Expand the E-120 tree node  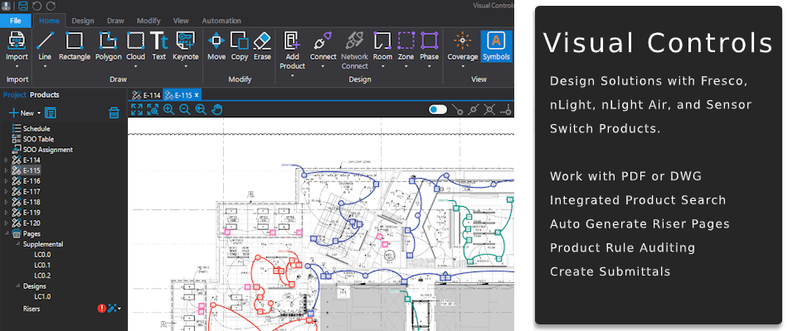click(x=6, y=223)
